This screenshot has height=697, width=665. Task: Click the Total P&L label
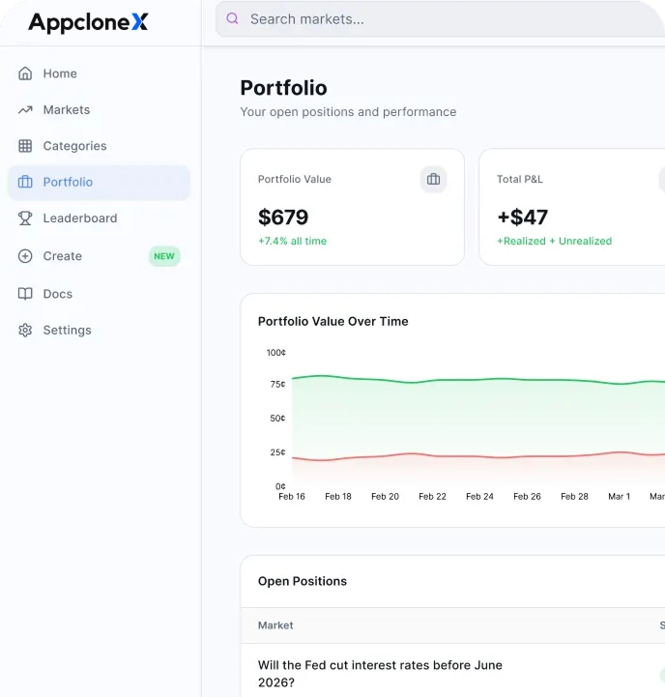[520, 179]
